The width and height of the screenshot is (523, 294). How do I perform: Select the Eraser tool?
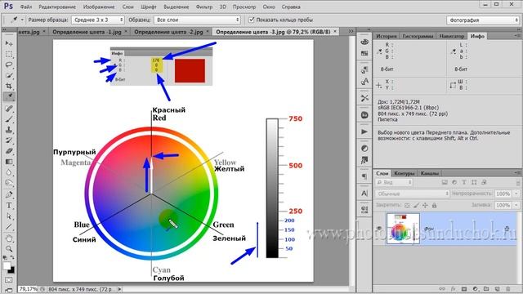pos(9,151)
